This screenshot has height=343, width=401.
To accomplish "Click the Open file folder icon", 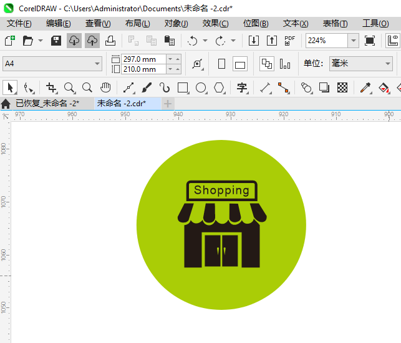I will point(28,41).
